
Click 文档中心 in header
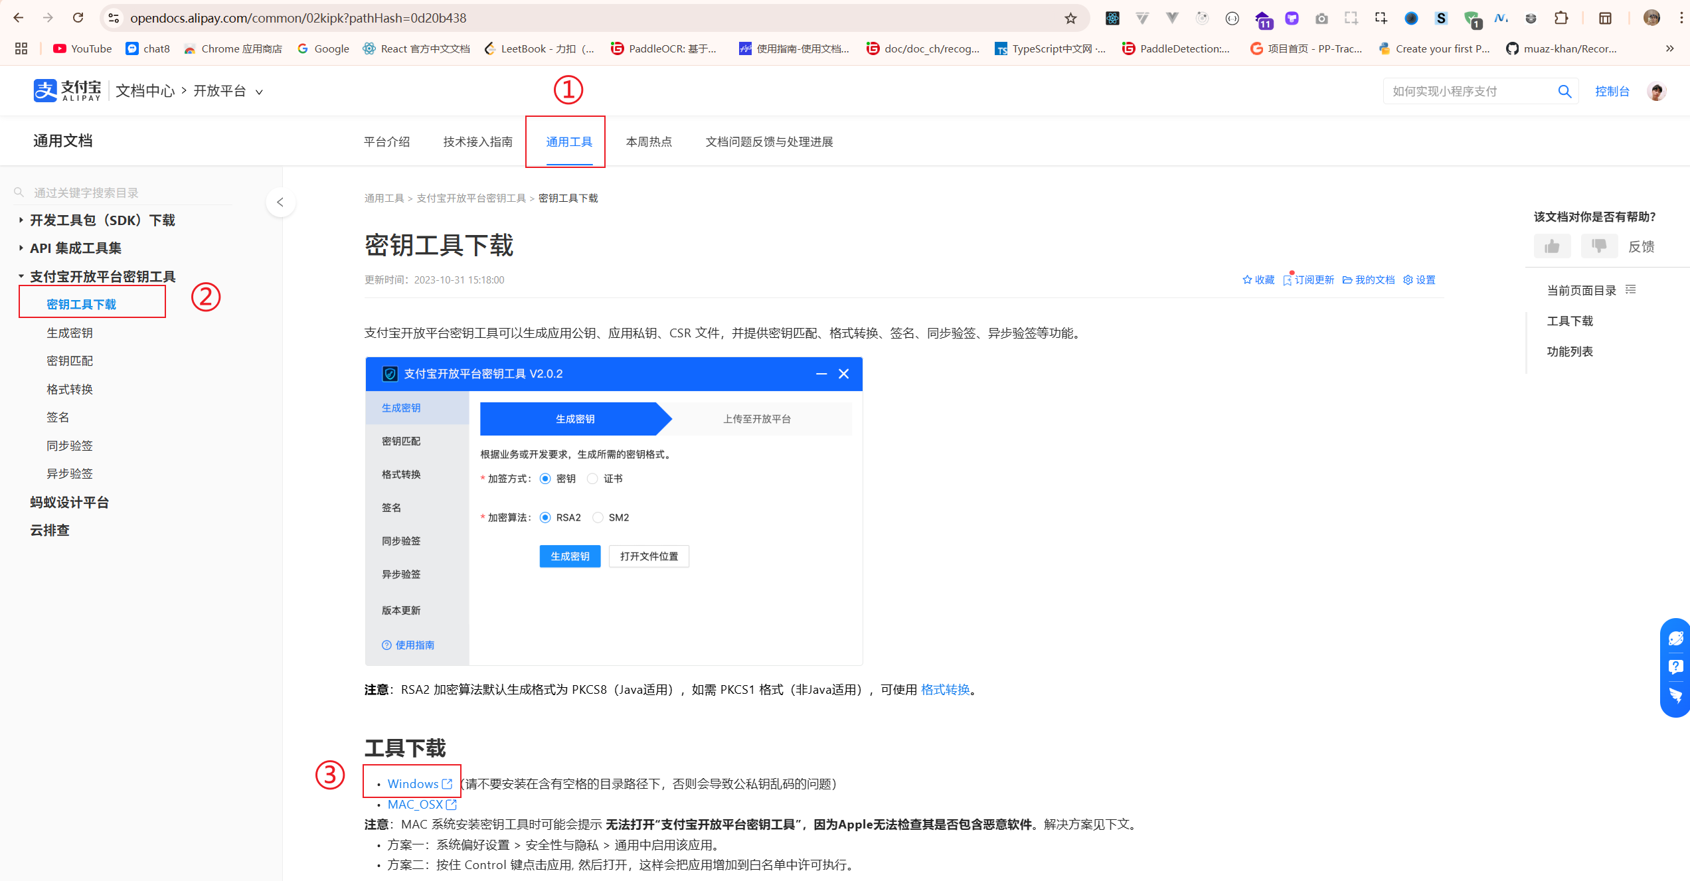coord(145,91)
